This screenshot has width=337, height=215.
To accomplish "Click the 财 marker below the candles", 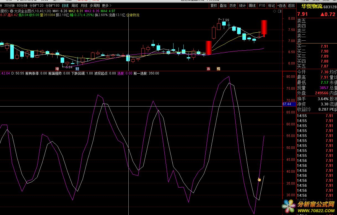I will coord(77,69).
